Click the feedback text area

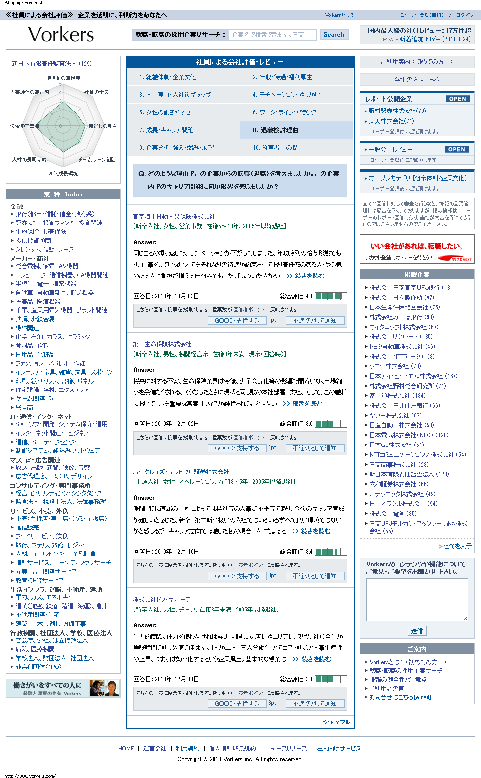coord(417,600)
